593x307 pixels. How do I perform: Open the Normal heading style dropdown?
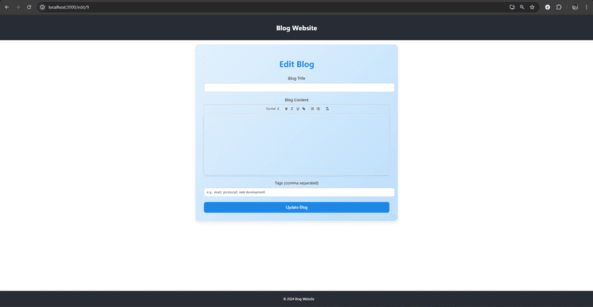[272, 109]
